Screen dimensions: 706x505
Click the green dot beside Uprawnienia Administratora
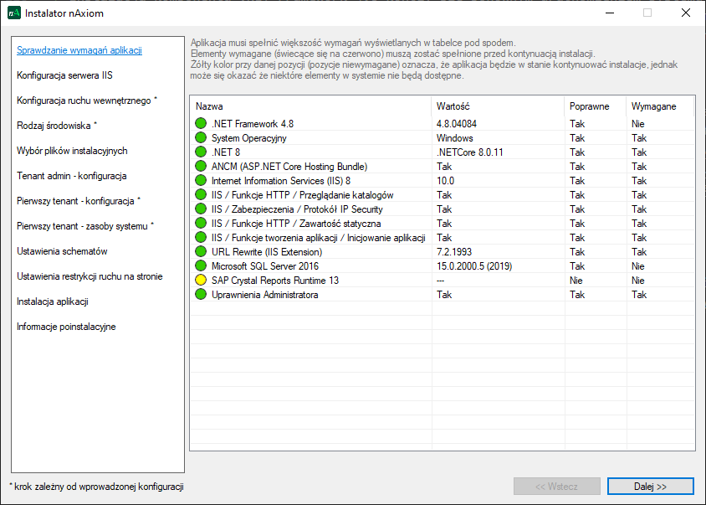click(201, 295)
